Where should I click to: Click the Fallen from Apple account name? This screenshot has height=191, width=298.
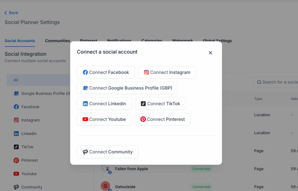point(132,169)
